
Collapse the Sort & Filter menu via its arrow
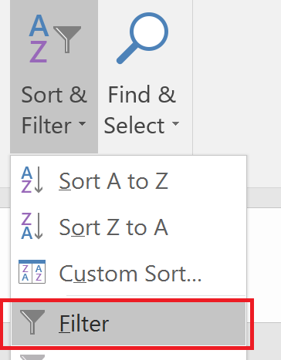click(x=82, y=124)
